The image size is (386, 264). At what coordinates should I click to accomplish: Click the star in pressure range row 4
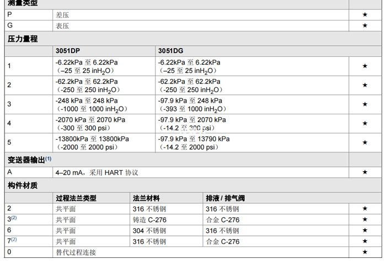click(x=365, y=124)
